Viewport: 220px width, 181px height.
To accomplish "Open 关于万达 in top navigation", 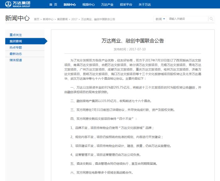I will tap(145, 5).
